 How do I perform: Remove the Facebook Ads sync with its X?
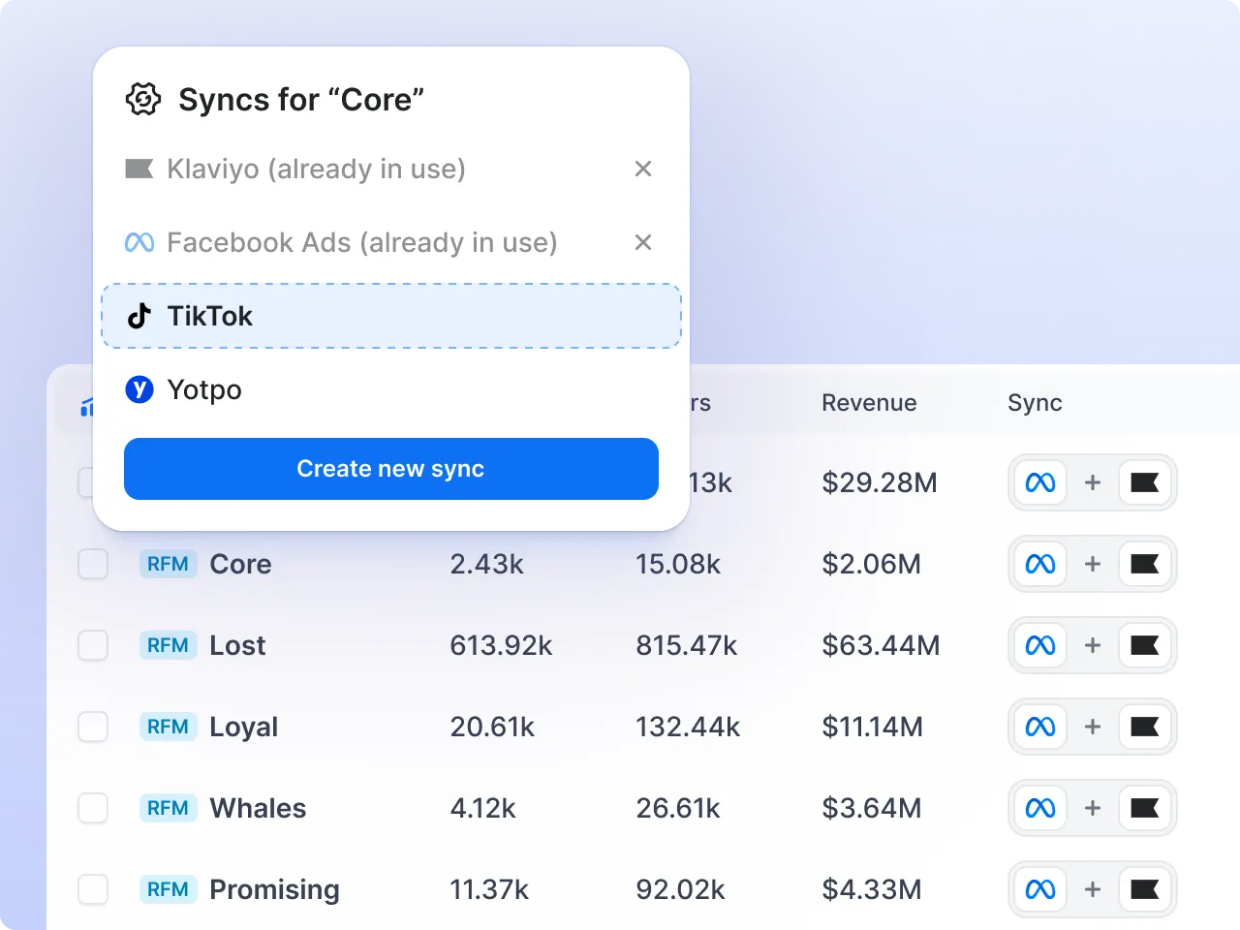643,242
